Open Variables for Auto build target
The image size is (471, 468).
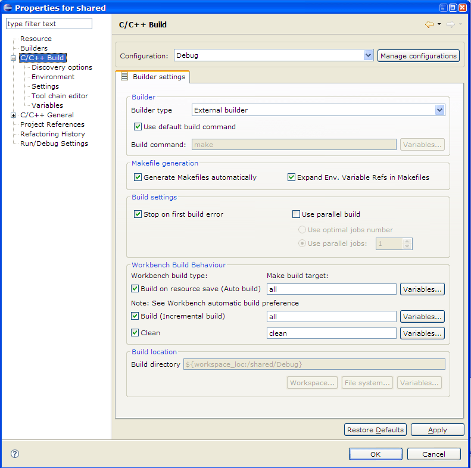point(422,289)
